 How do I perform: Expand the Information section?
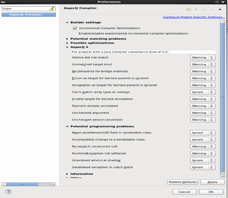coord(67,174)
